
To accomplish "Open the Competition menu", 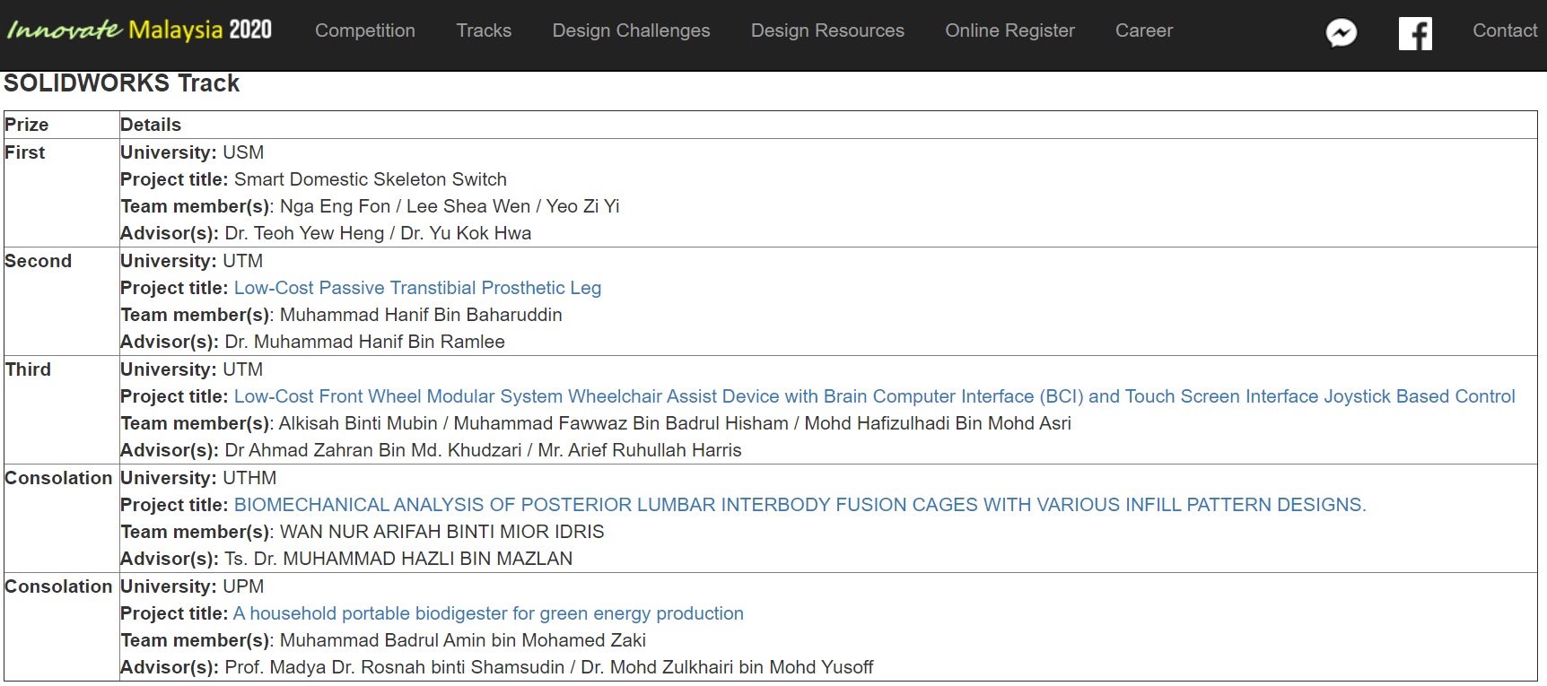I will click(x=365, y=30).
